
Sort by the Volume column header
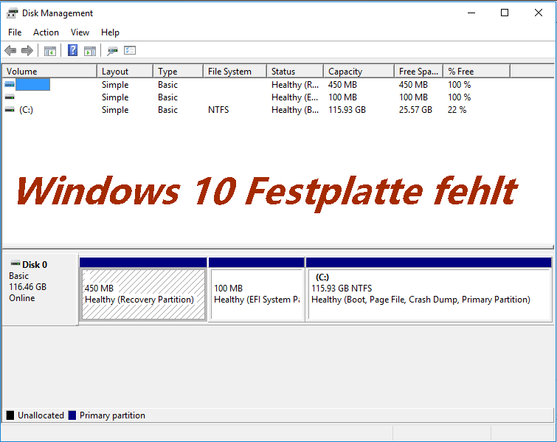tap(49, 72)
